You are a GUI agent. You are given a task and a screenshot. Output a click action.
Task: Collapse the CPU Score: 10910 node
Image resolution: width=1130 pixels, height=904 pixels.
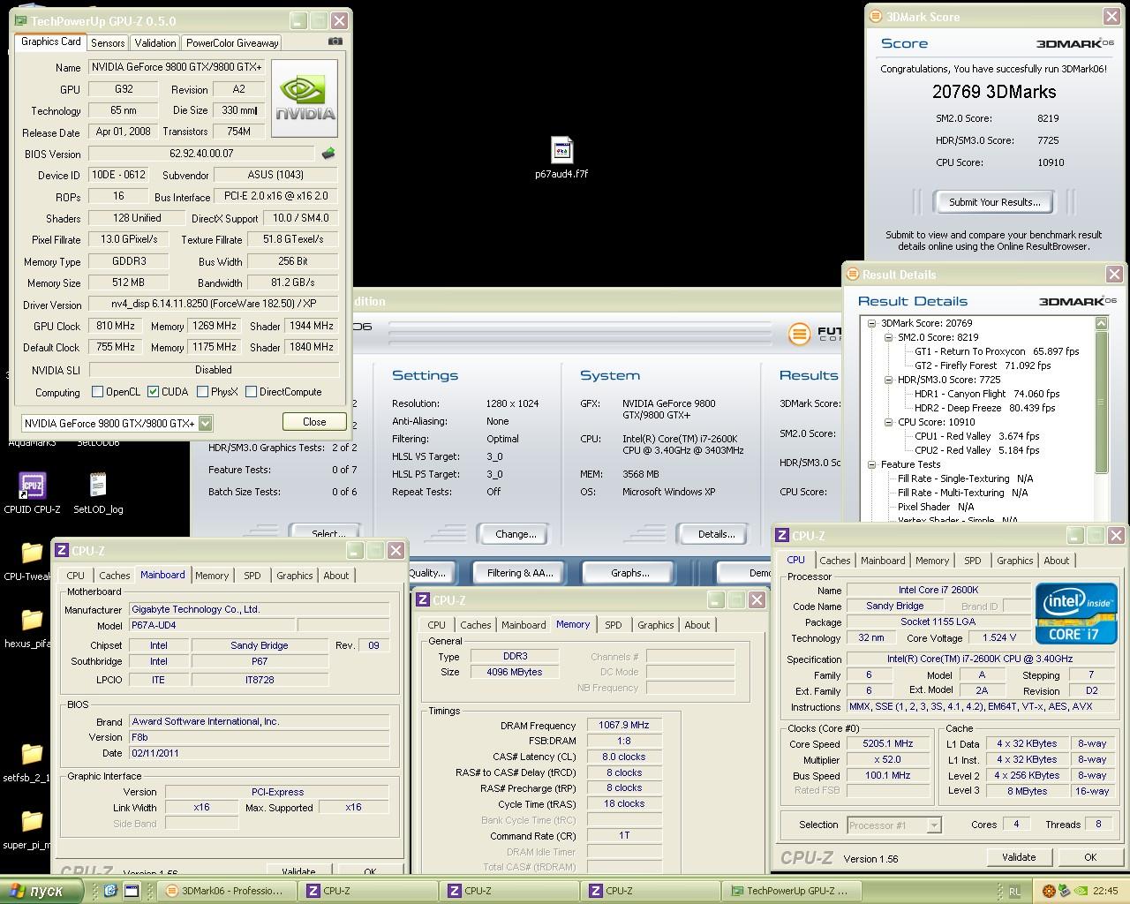[x=889, y=422]
